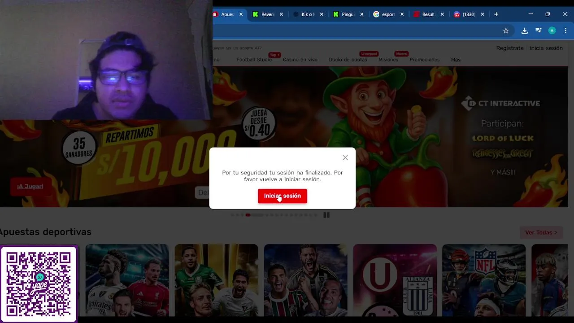Close the Kik o tab
574x323 pixels.
click(322, 14)
